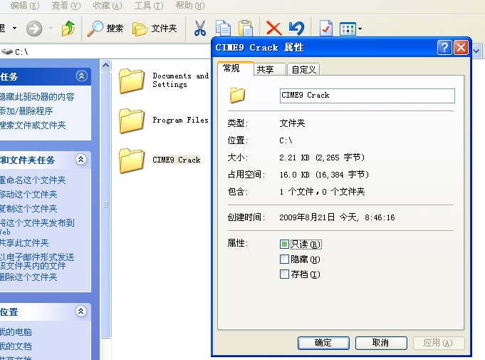This screenshot has height=360, width=485.
Task: Open the Search (搜索) toolbar button
Action: click(x=105, y=29)
